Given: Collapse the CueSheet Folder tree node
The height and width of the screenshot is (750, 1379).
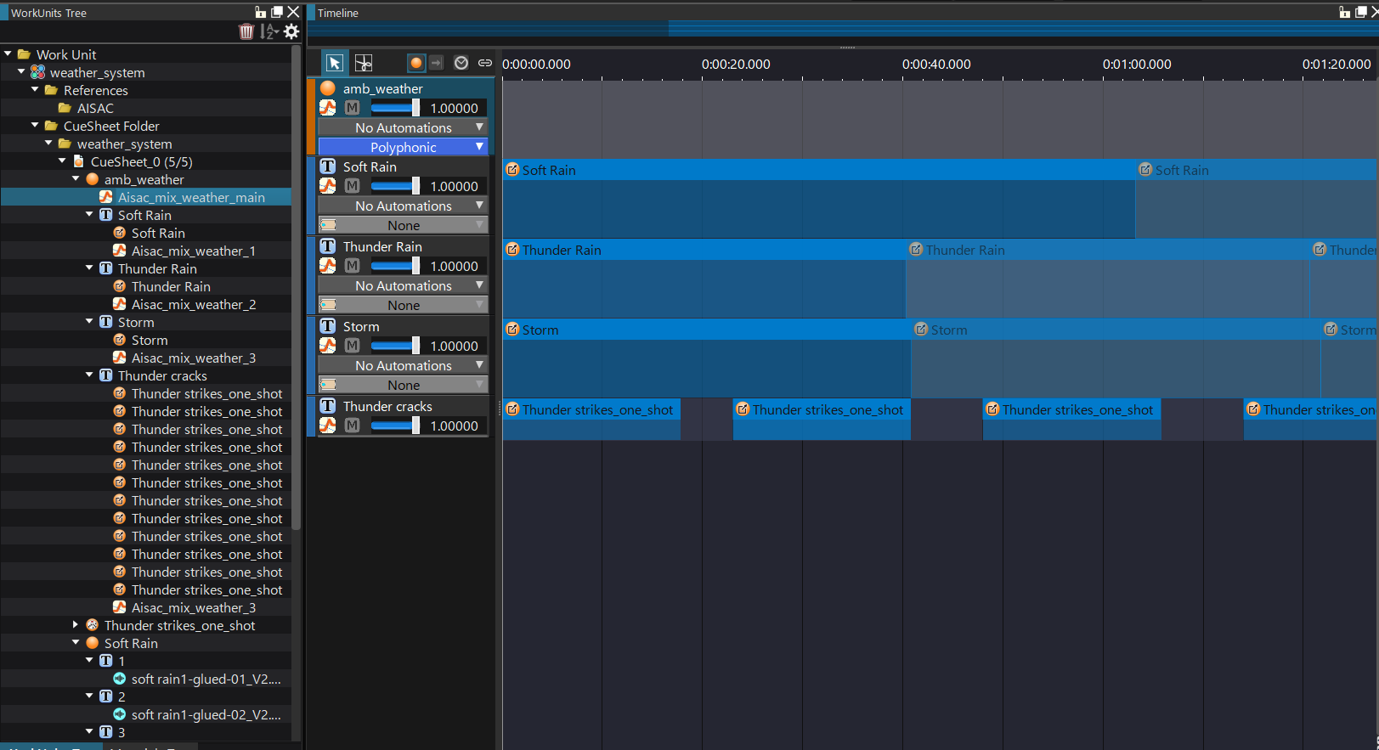Looking at the screenshot, I should 35,126.
